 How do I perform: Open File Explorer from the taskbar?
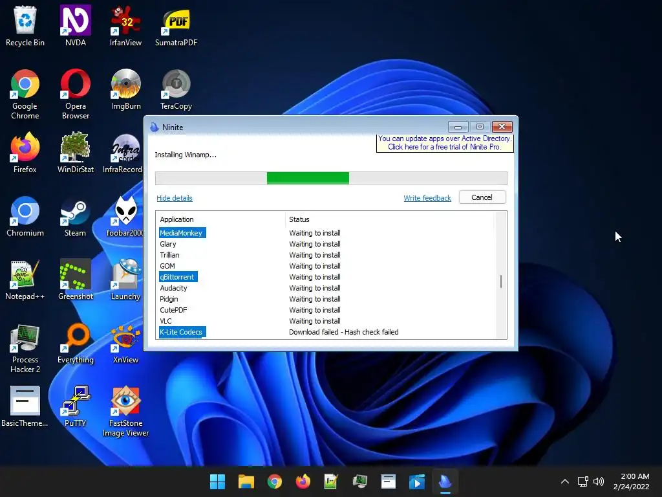point(246,481)
